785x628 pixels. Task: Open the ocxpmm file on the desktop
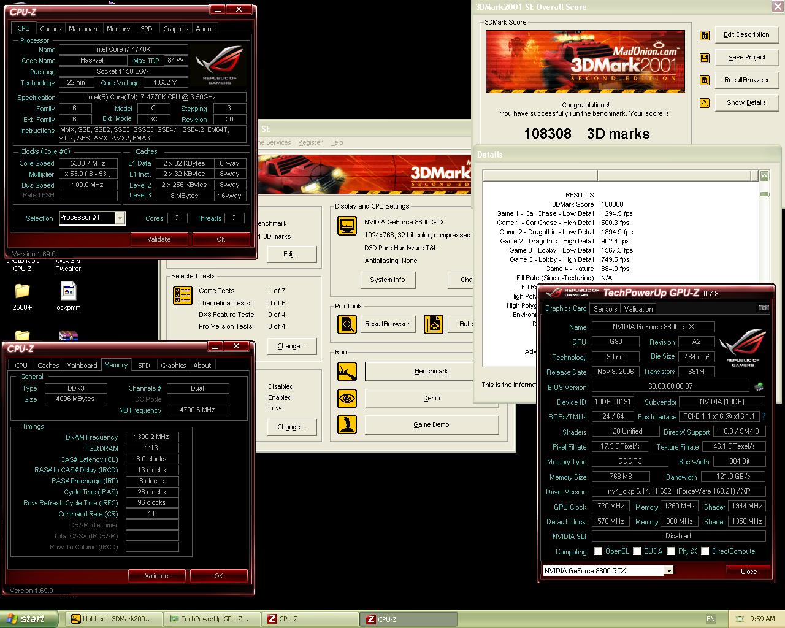click(x=68, y=295)
